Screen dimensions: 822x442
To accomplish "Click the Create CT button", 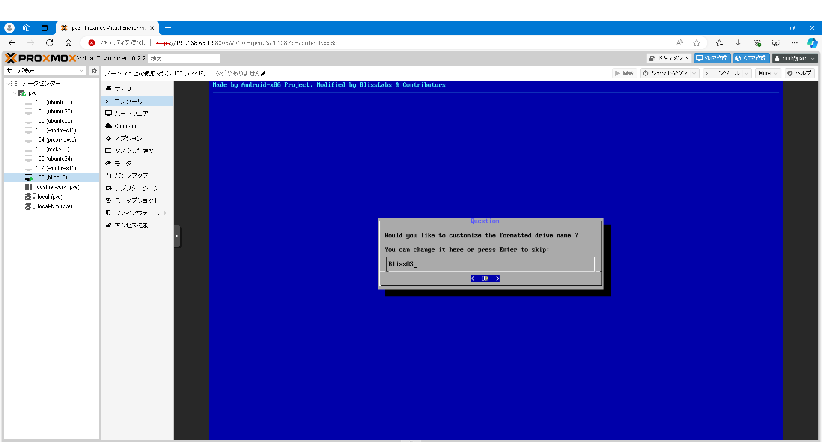I will tap(751, 58).
